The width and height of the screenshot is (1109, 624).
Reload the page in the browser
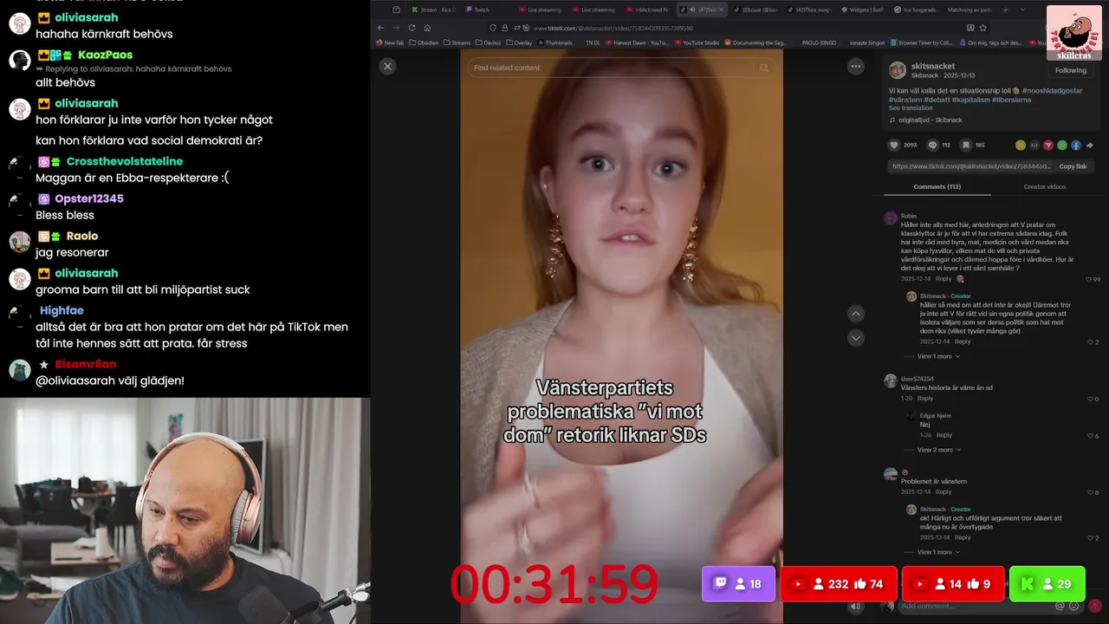(x=412, y=28)
